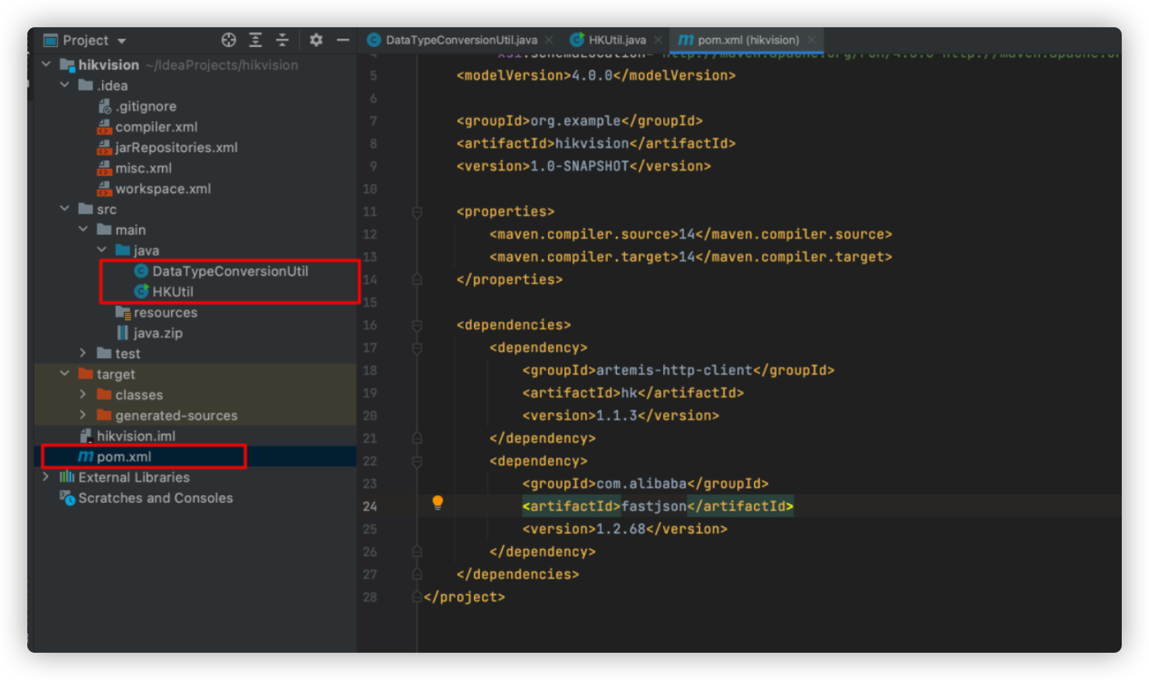Expand the test folder
This screenshot has width=1149, height=680.
83,353
